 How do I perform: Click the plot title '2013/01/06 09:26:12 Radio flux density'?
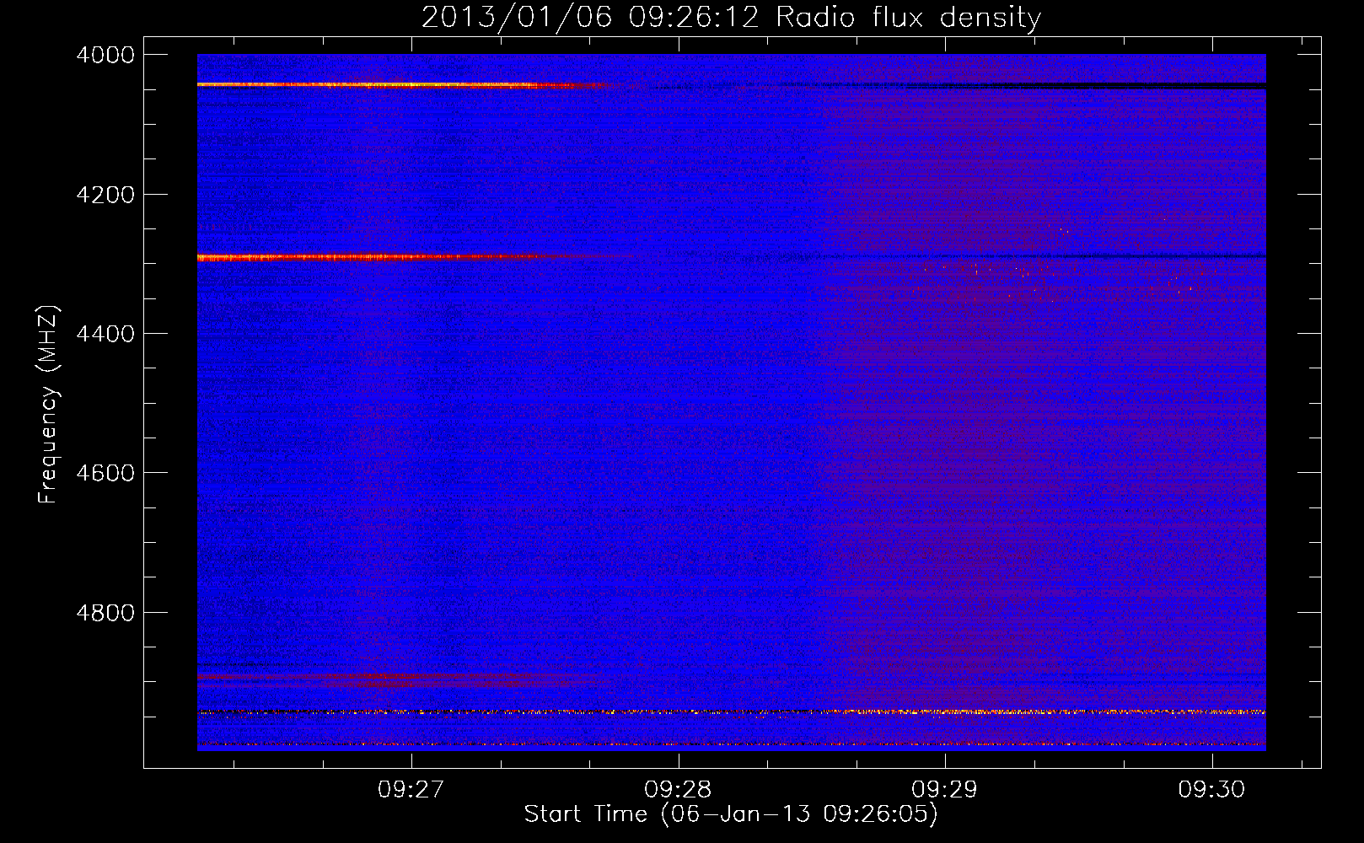tap(731, 17)
